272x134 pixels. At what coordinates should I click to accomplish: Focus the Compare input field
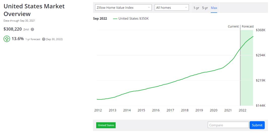[228, 125]
